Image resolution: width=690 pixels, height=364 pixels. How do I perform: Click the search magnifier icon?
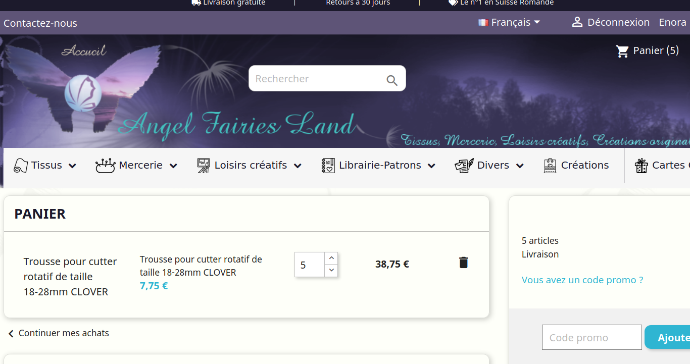(x=392, y=80)
